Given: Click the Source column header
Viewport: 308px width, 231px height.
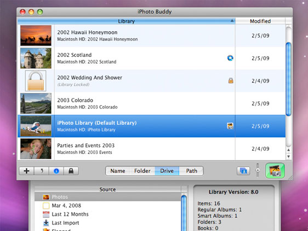Looking at the screenshot, I should point(107,189).
